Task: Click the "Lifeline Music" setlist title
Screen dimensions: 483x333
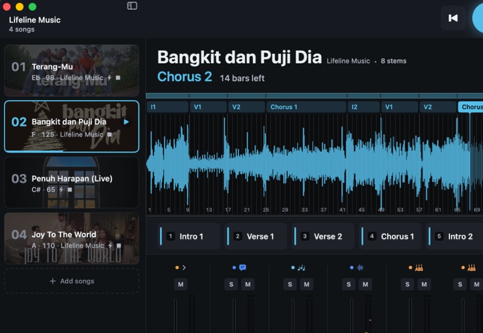Action: tap(34, 20)
